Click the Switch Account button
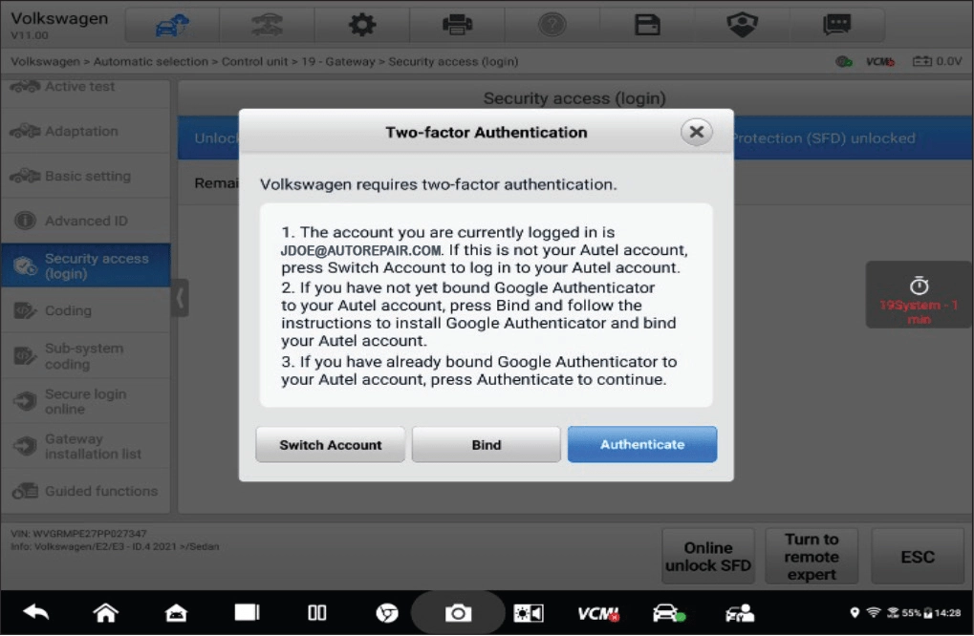Viewport: 974px width, 636px height. (330, 444)
